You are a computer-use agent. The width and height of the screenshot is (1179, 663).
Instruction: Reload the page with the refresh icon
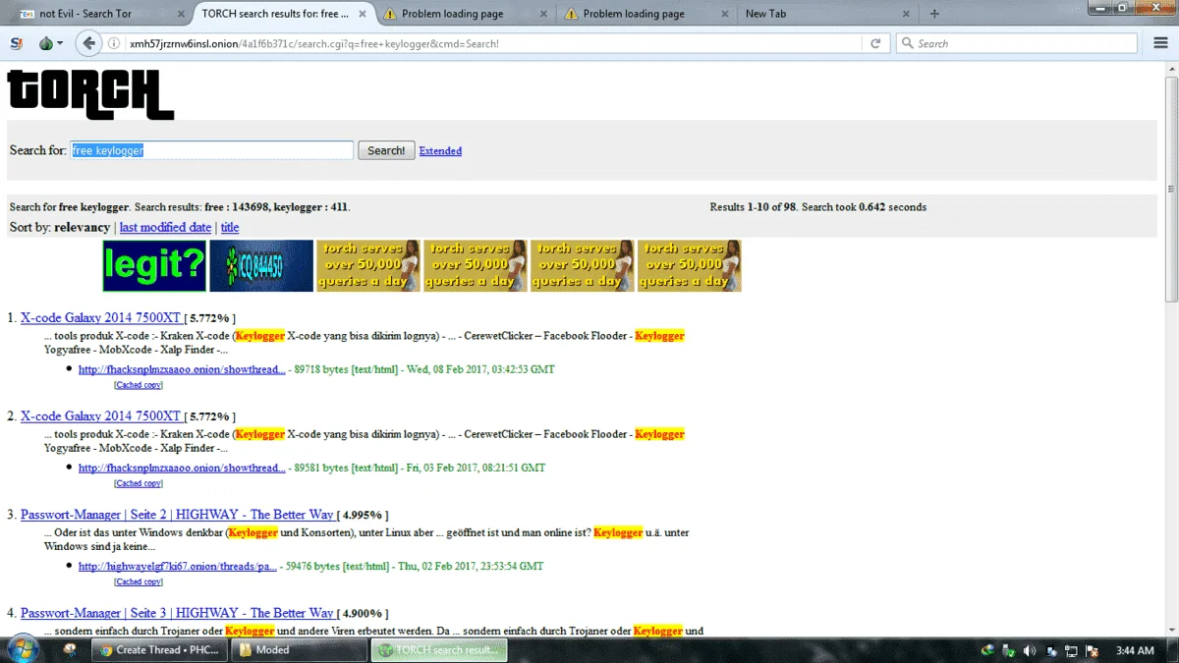pos(875,43)
